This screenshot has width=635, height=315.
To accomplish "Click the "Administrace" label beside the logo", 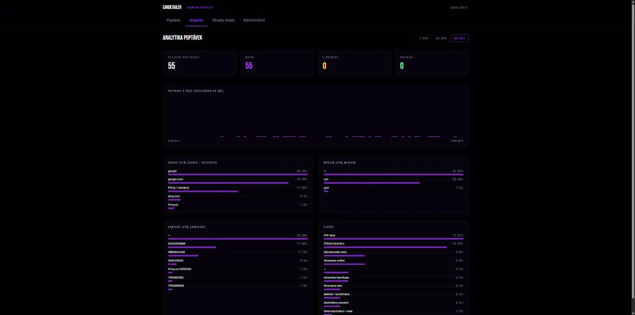I will 200,8.
